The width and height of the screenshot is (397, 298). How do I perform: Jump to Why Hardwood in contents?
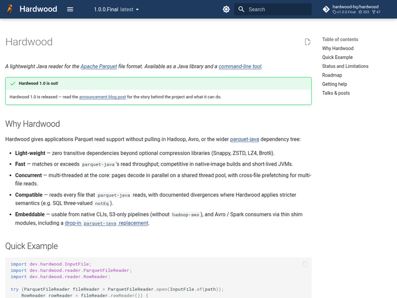click(x=337, y=49)
